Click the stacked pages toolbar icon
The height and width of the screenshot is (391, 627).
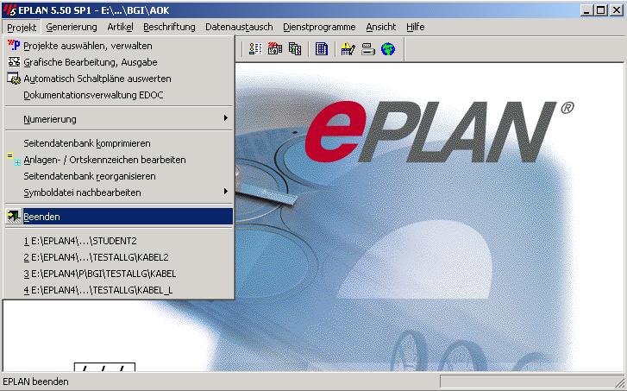point(295,49)
